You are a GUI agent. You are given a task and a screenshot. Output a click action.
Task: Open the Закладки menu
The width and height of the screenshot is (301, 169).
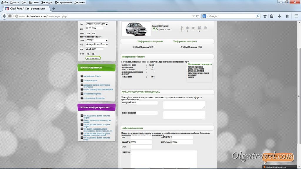tap(47, 2)
